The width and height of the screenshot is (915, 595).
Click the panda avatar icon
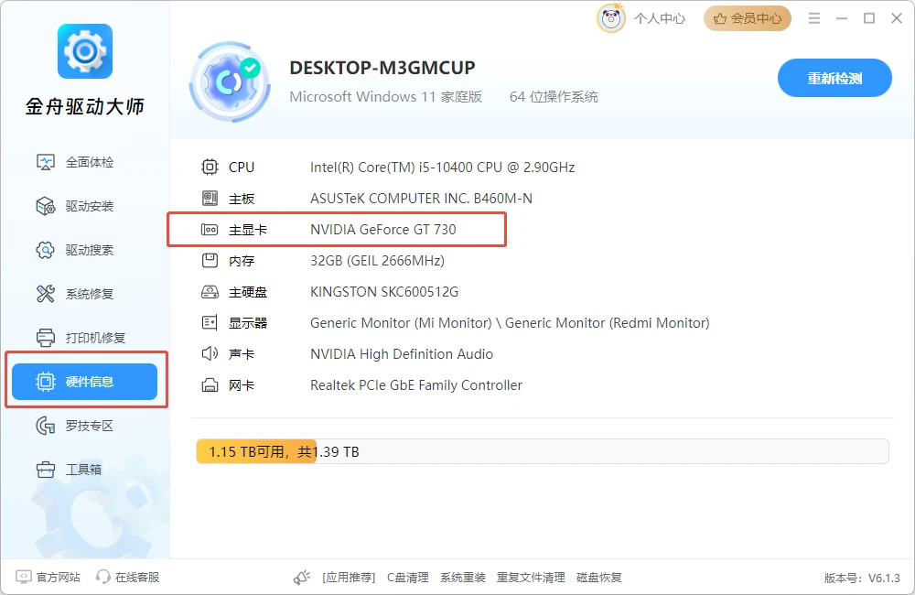pos(610,18)
